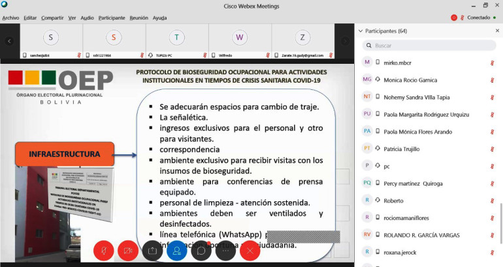Image resolution: width=503 pixels, height=267 pixels.
Task: Open the share content button
Action: (x=152, y=250)
